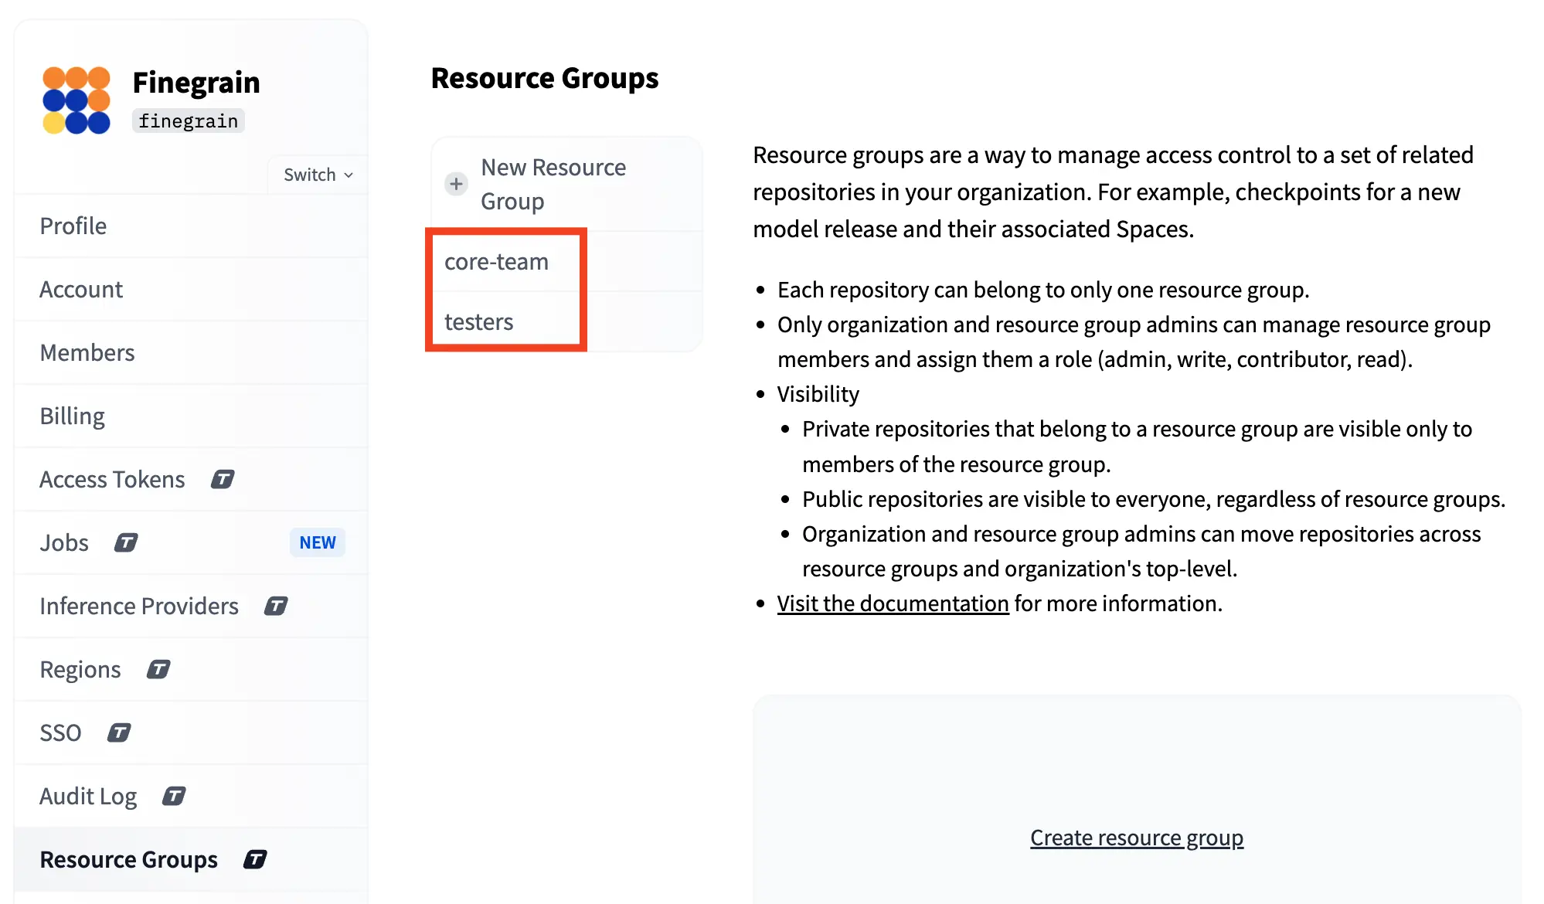Open the Switch organization dropdown

pyautogui.click(x=318, y=175)
